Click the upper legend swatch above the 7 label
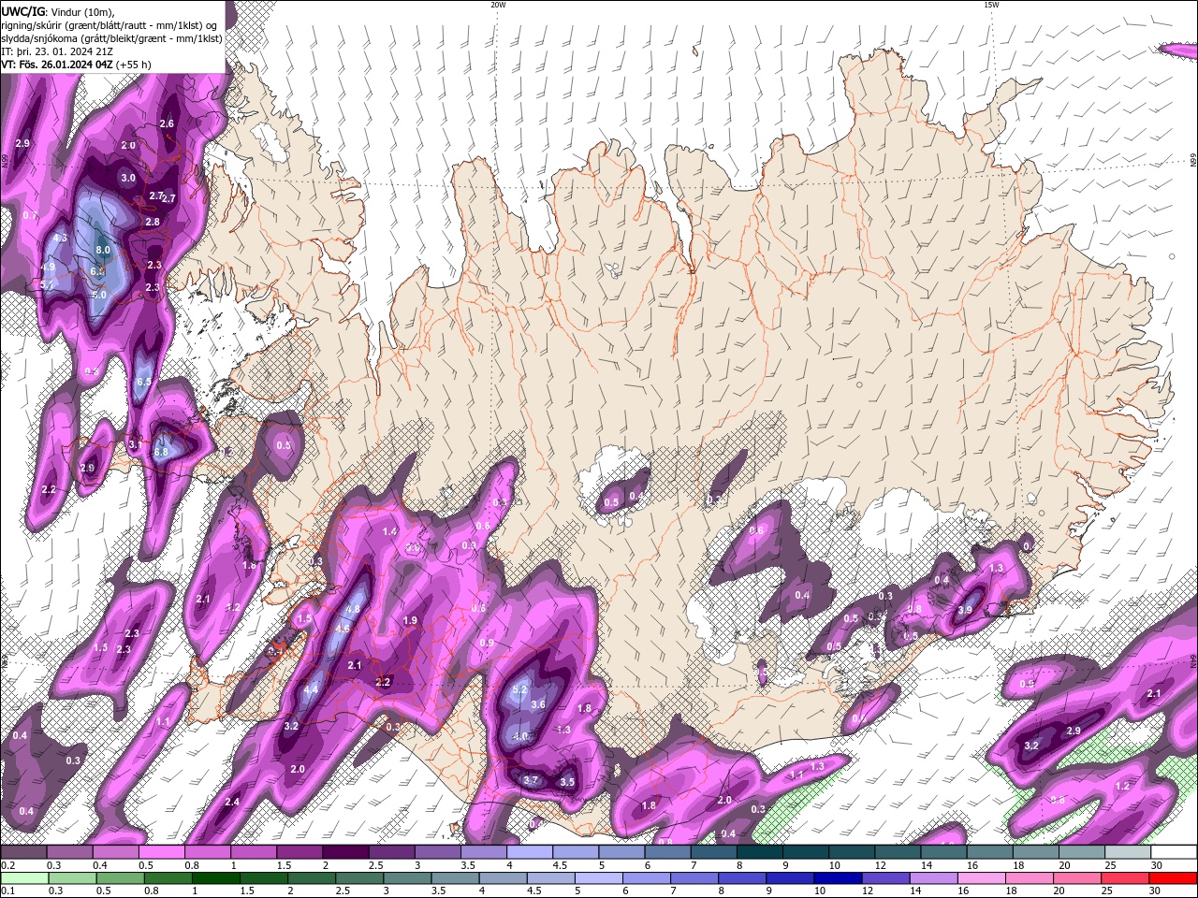 point(714,852)
